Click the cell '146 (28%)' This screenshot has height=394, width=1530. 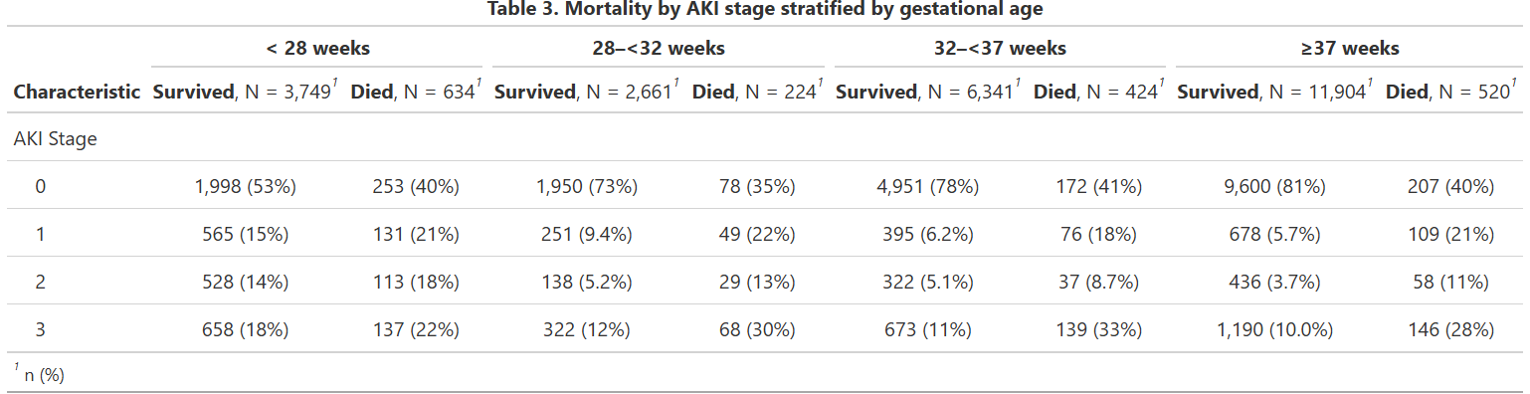tap(1450, 330)
